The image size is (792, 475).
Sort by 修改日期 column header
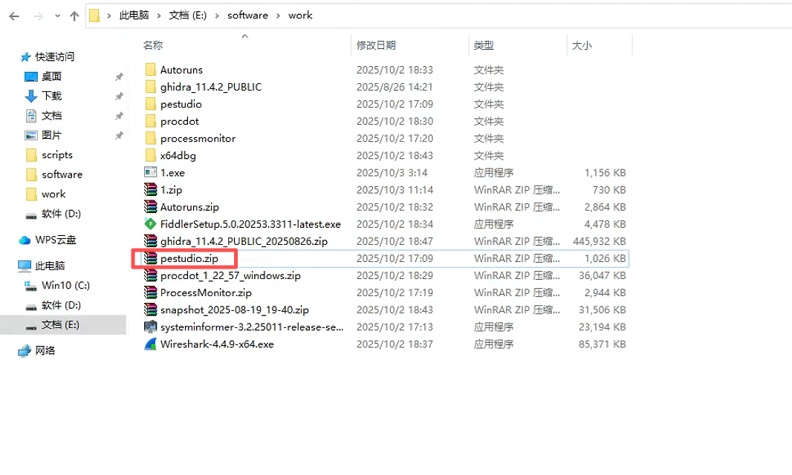click(376, 45)
